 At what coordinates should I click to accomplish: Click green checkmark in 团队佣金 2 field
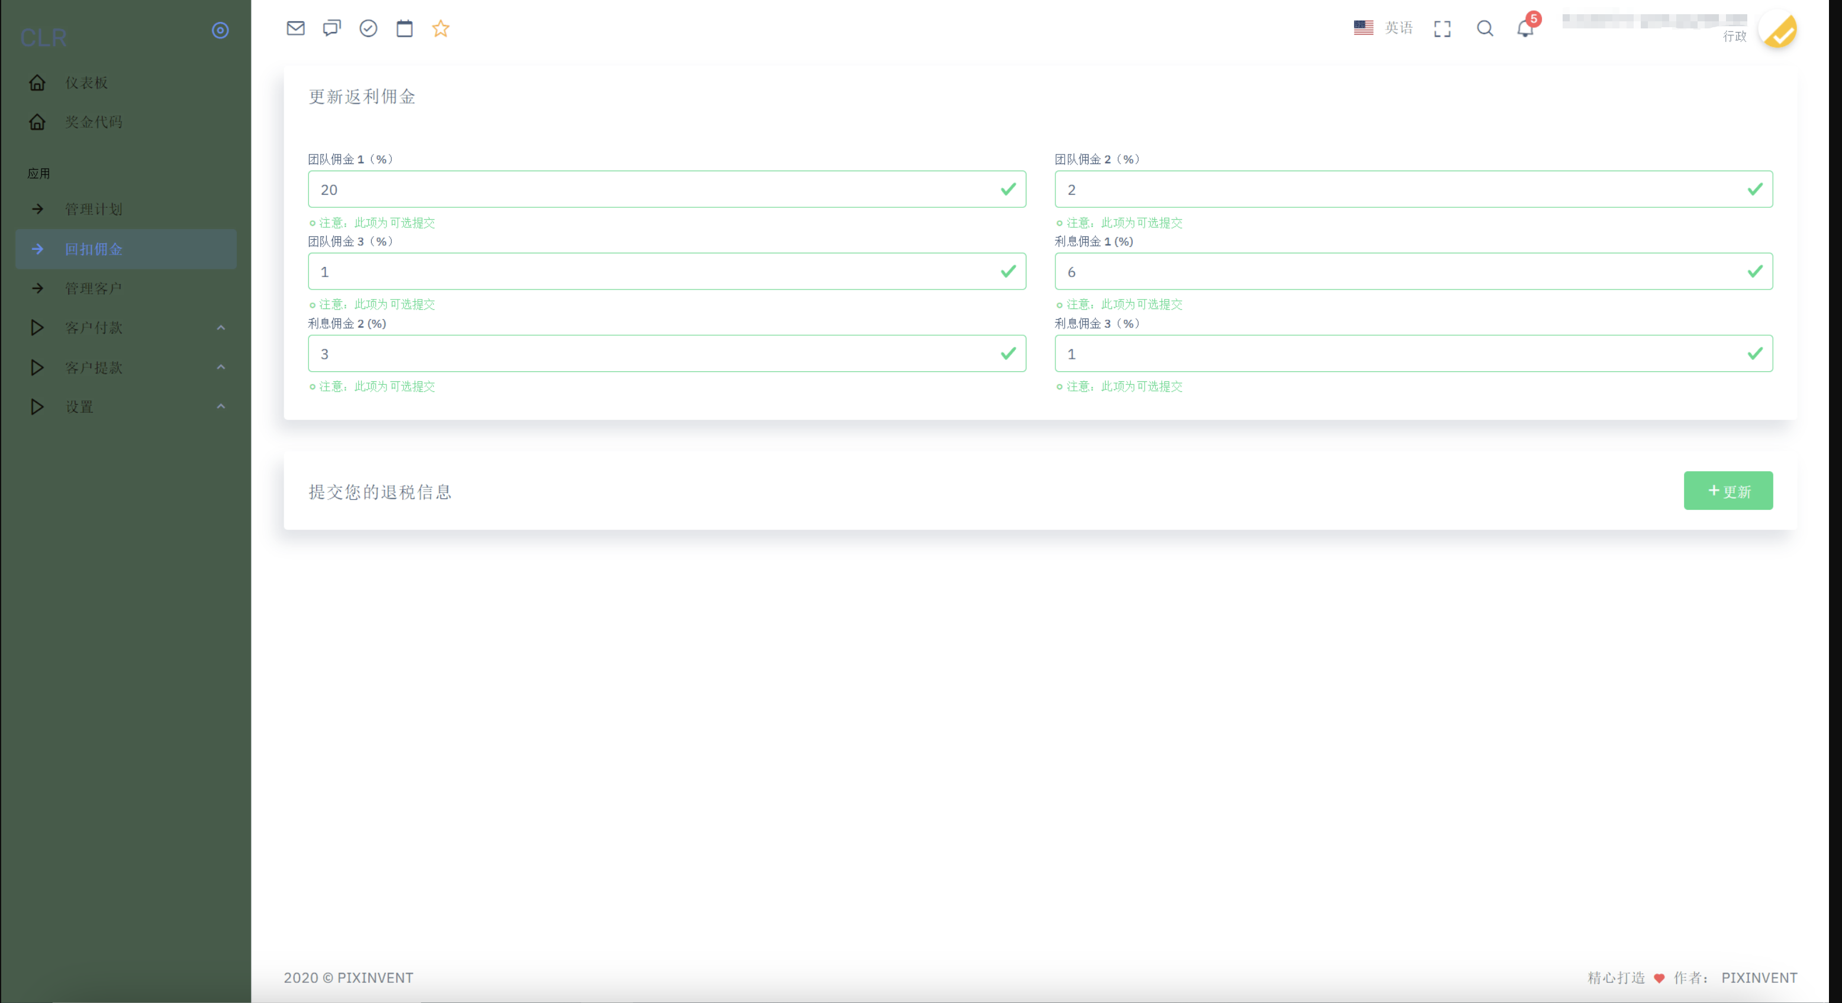[1755, 189]
